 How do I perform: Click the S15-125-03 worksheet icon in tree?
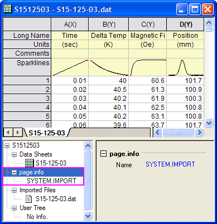(x=29, y=163)
